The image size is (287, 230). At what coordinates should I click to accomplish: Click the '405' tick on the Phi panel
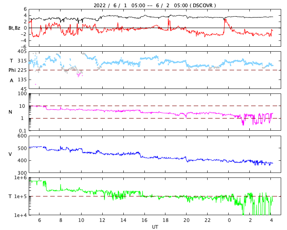coord(22,51)
